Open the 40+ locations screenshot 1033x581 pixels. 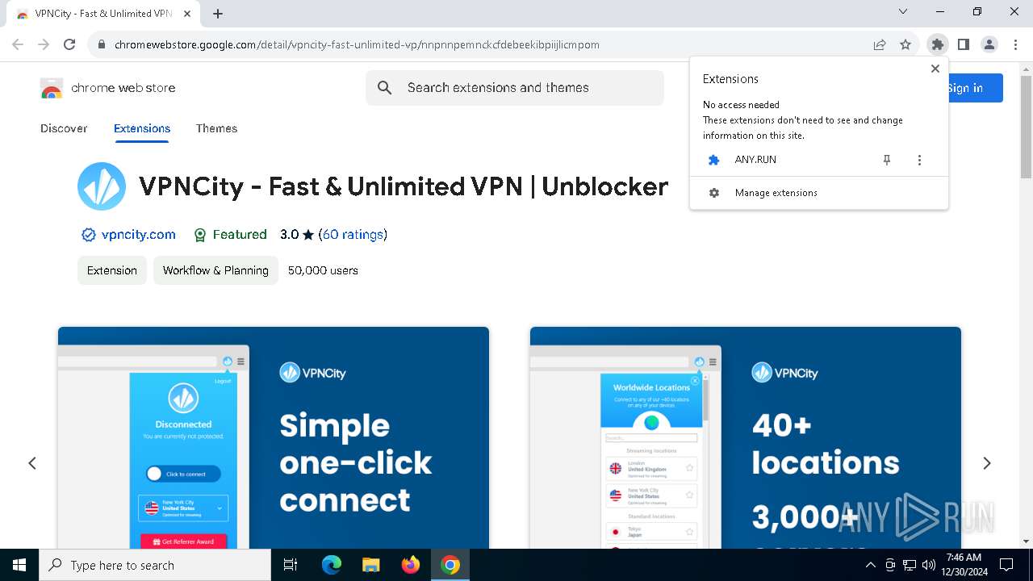(x=746, y=437)
